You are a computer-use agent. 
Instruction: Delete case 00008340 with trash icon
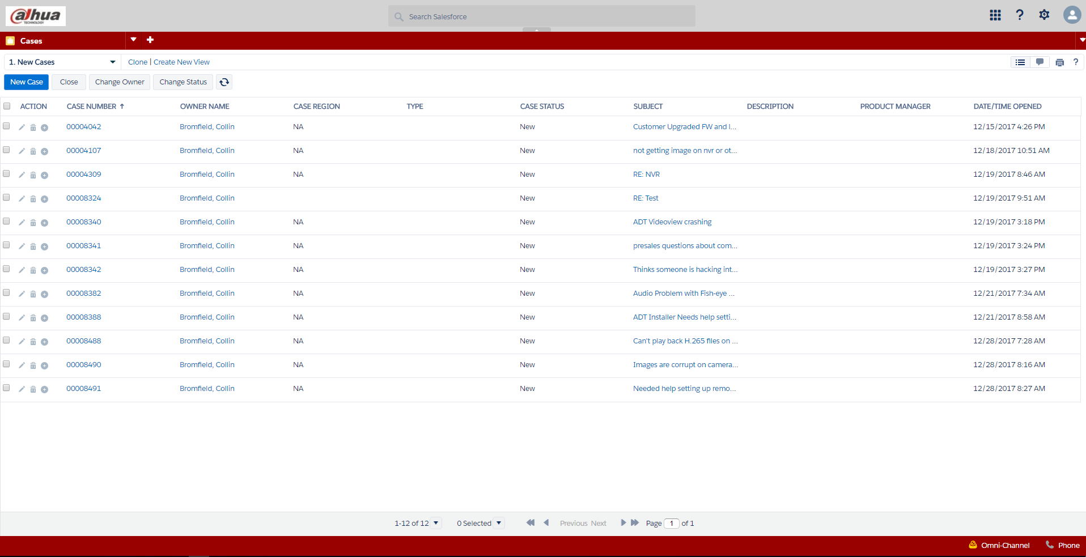coord(33,223)
